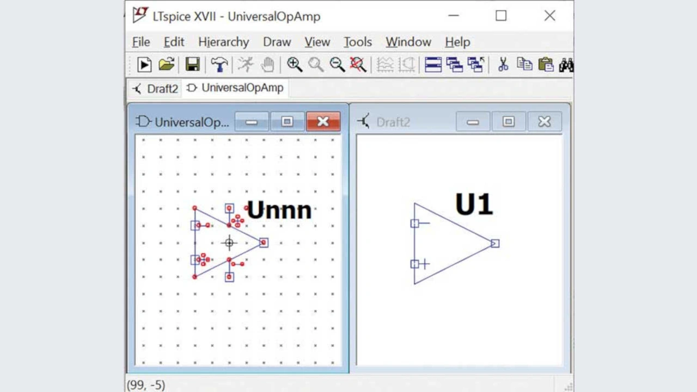The width and height of the screenshot is (697, 392).
Task: Click the New Schematic toolbar icon
Action: [x=144, y=65]
